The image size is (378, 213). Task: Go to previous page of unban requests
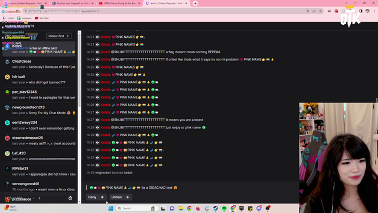(x=34, y=198)
